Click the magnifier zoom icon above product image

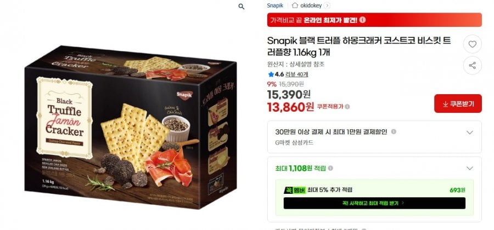[242, 7]
